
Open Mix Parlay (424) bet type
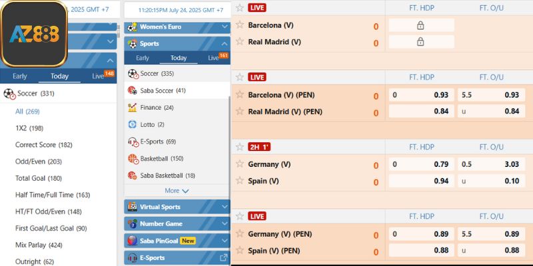pyautogui.click(x=39, y=245)
